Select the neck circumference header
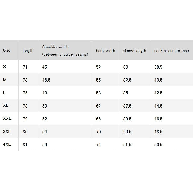Screen dimensions: 193x193 click(x=171, y=51)
